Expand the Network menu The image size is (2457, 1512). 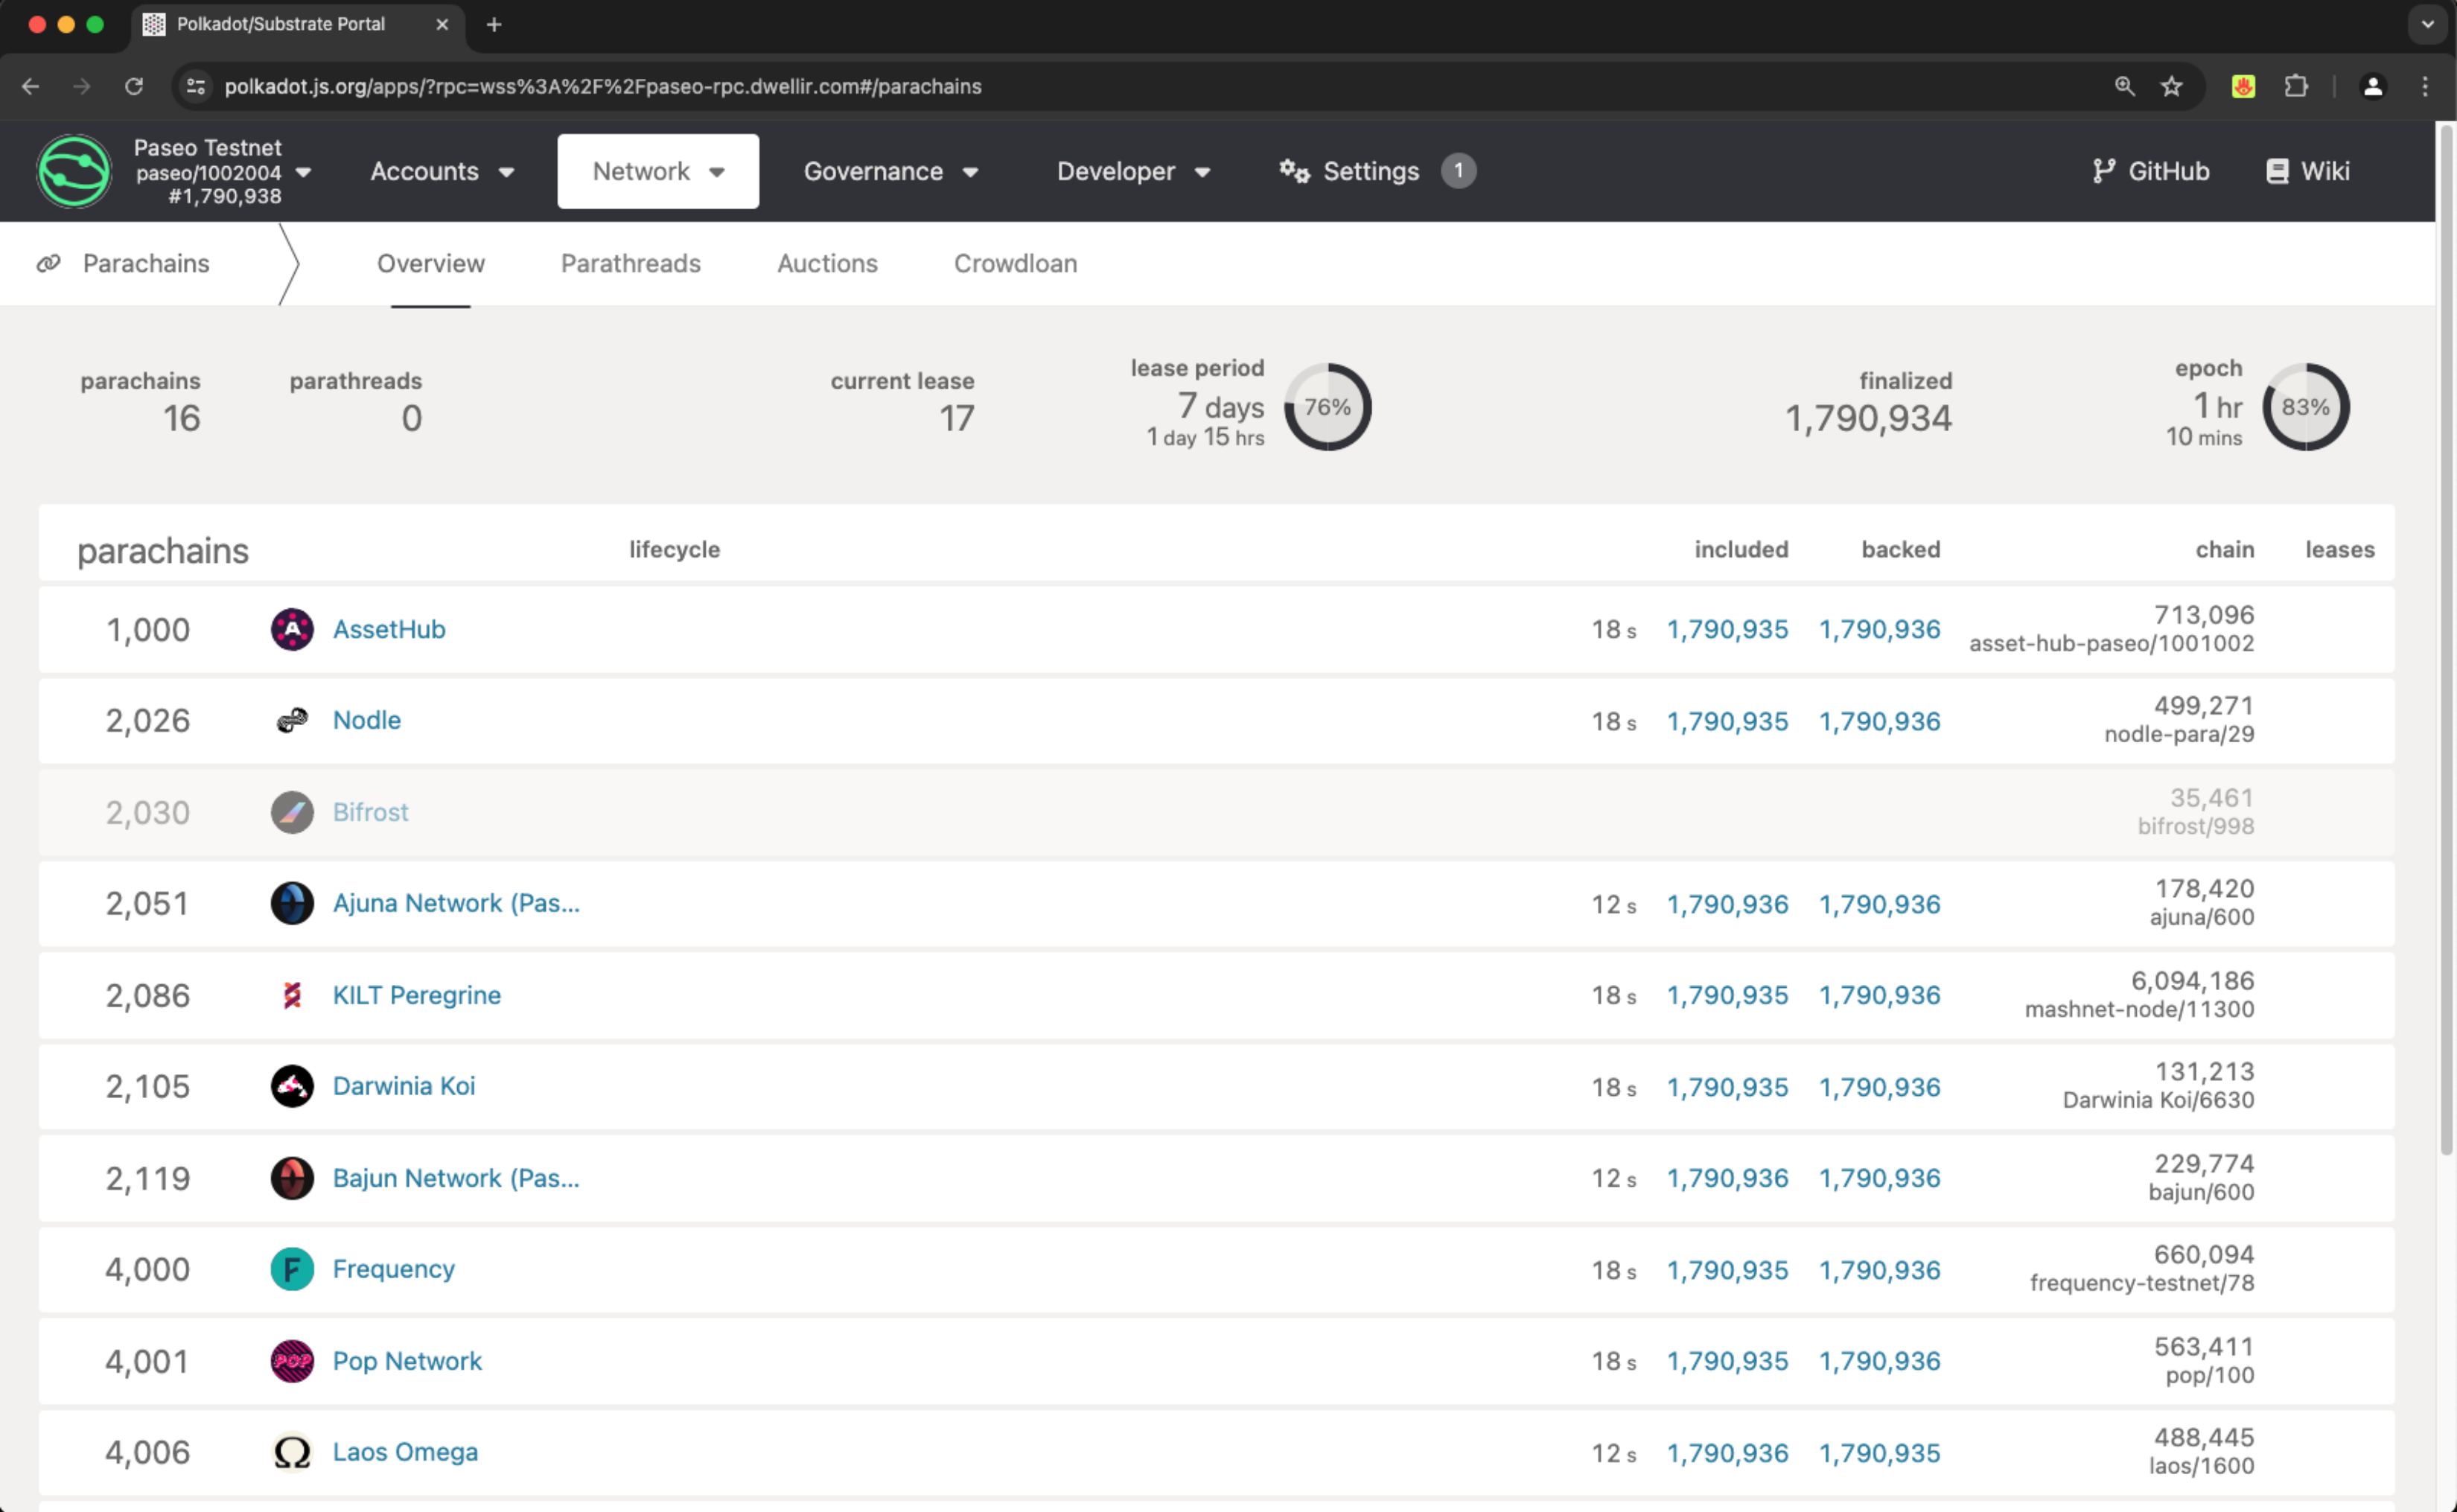[x=658, y=171]
